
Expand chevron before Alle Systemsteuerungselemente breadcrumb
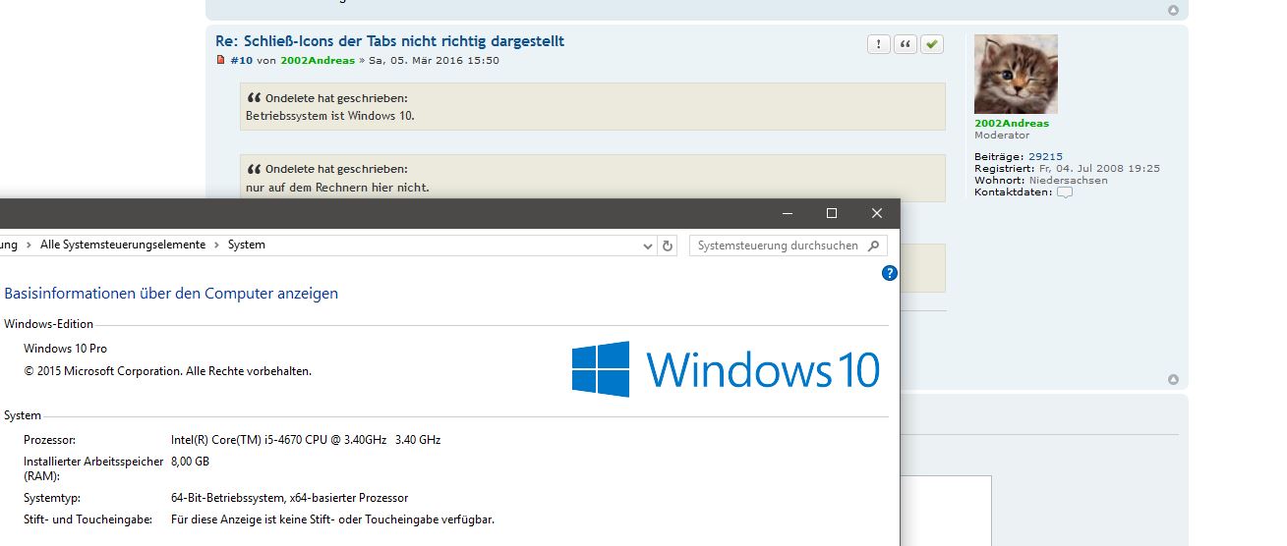[29, 245]
